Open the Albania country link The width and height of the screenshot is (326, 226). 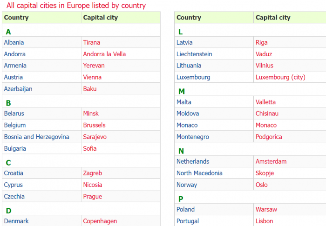(14, 42)
